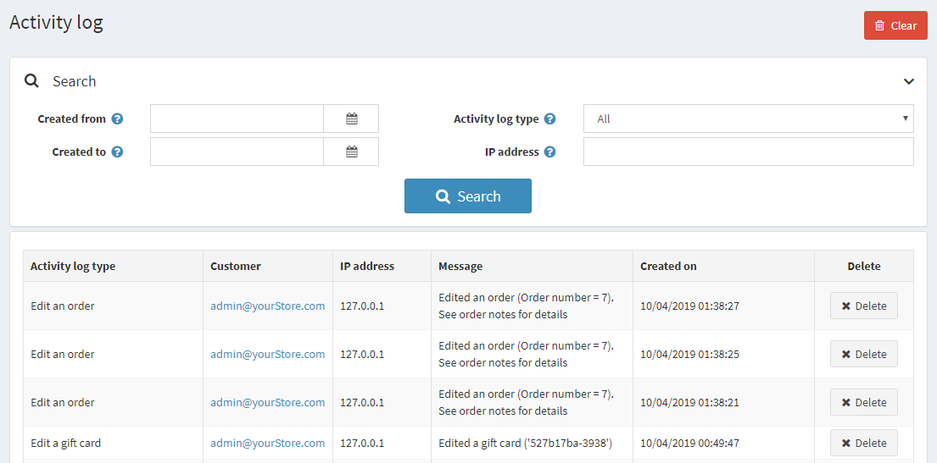Click into the IP address search field
The width and height of the screenshot is (937, 463).
click(748, 152)
